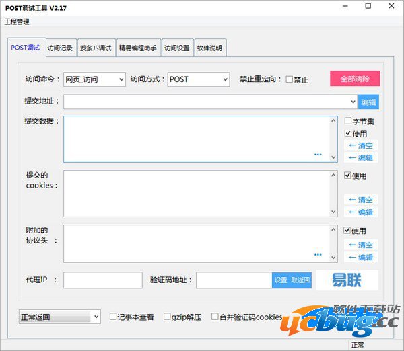404x351 pixels.
Task: Click the ellipsis icon in 提交数据 box
Action: click(x=318, y=155)
